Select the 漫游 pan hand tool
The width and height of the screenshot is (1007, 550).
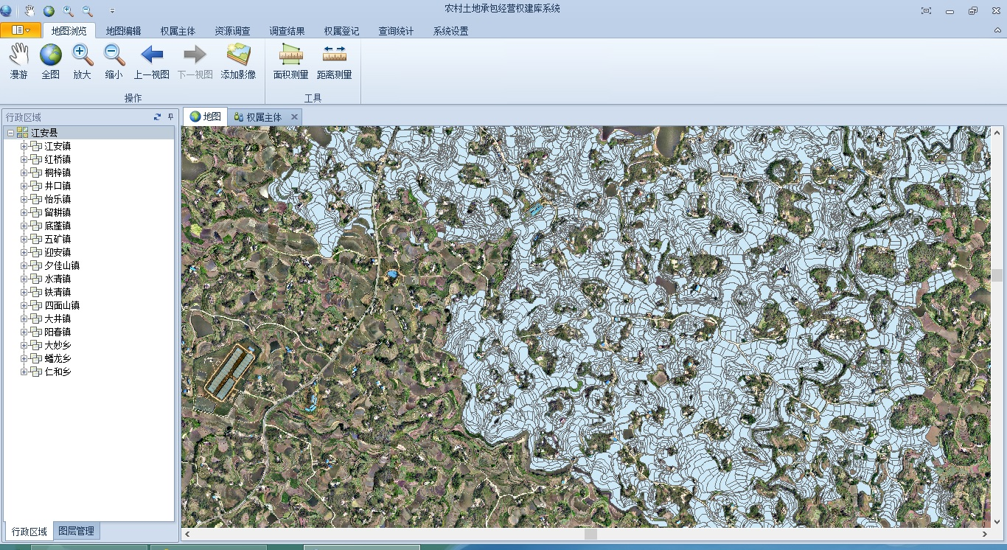coord(18,61)
